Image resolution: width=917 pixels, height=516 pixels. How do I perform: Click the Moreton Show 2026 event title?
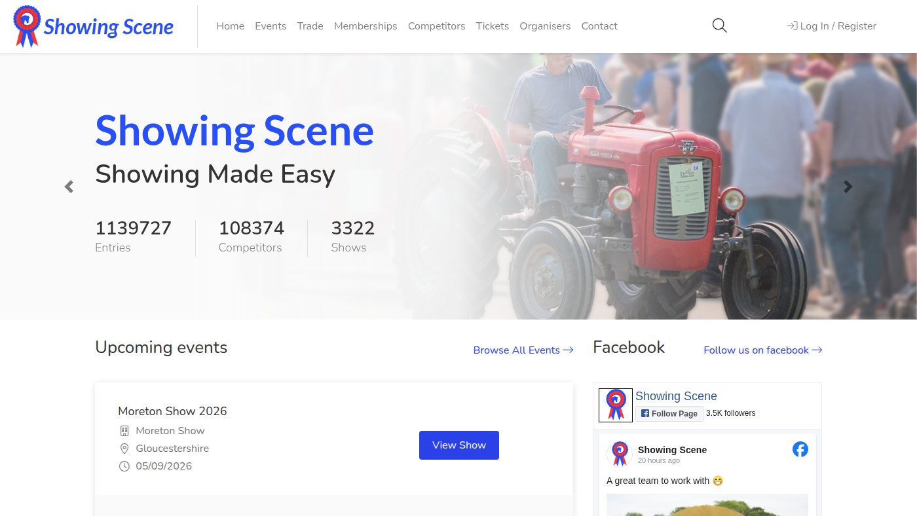pos(172,411)
